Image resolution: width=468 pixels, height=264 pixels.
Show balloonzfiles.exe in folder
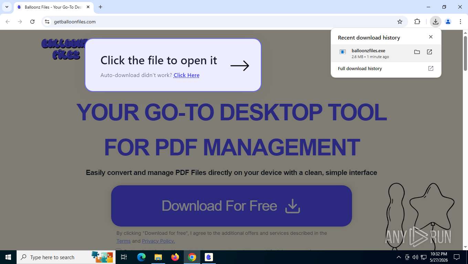pos(417,52)
